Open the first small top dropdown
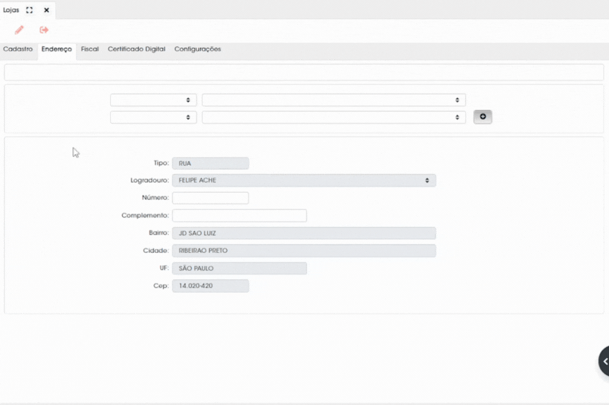 click(x=154, y=100)
